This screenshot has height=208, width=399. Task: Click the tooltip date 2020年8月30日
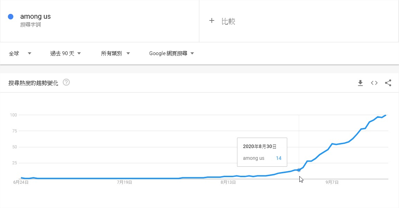[260, 146]
